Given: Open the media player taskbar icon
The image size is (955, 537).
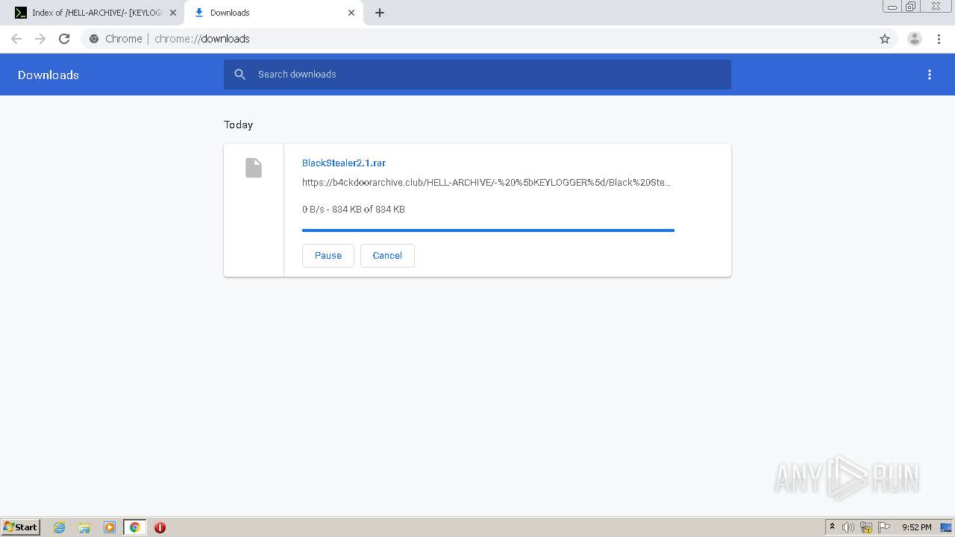Looking at the screenshot, I should pyautogui.click(x=110, y=527).
